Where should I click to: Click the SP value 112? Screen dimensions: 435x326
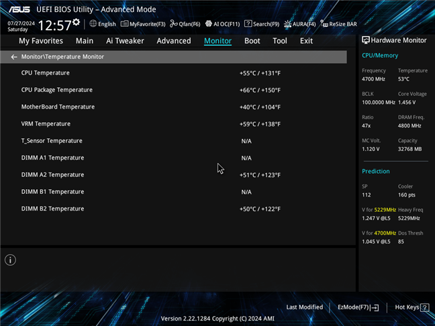pyautogui.click(x=367, y=195)
